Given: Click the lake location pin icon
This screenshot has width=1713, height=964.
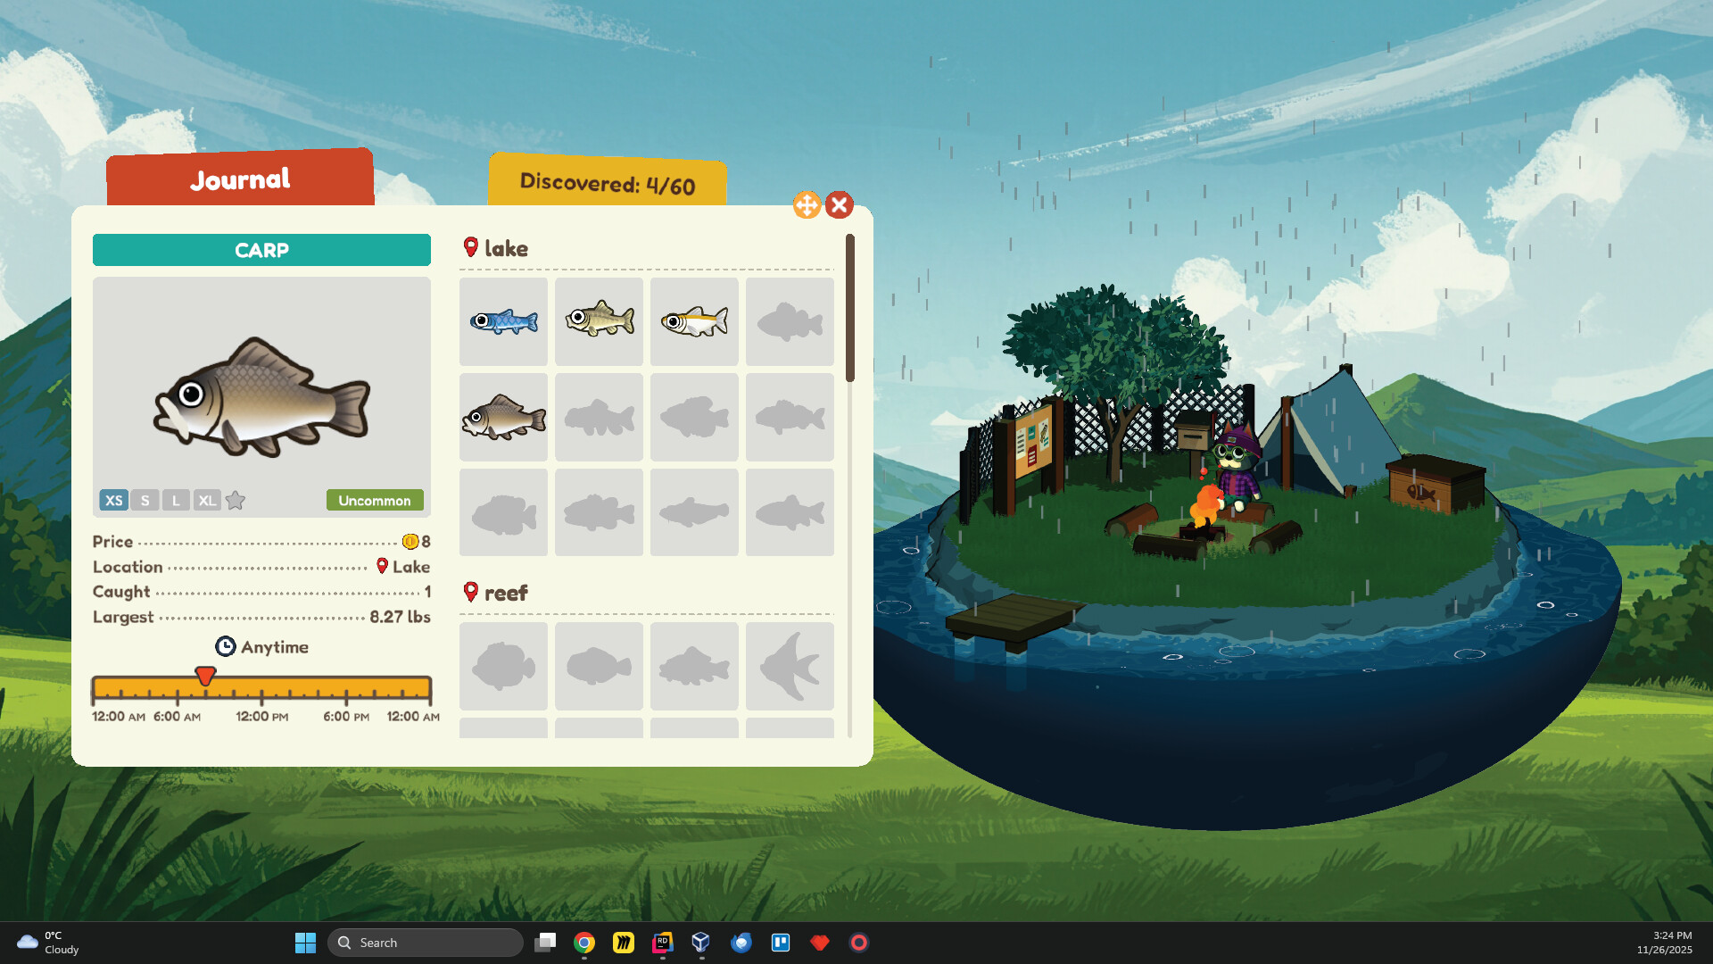Looking at the screenshot, I should click(x=472, y=248).
